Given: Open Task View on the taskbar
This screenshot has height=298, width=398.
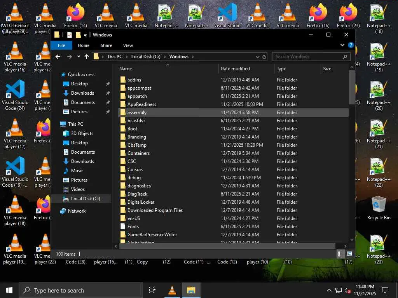Looking at the screenshot, I should coord(152,290).
